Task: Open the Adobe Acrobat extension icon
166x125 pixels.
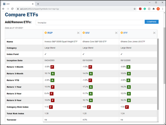Action: [x=140, y=9]
